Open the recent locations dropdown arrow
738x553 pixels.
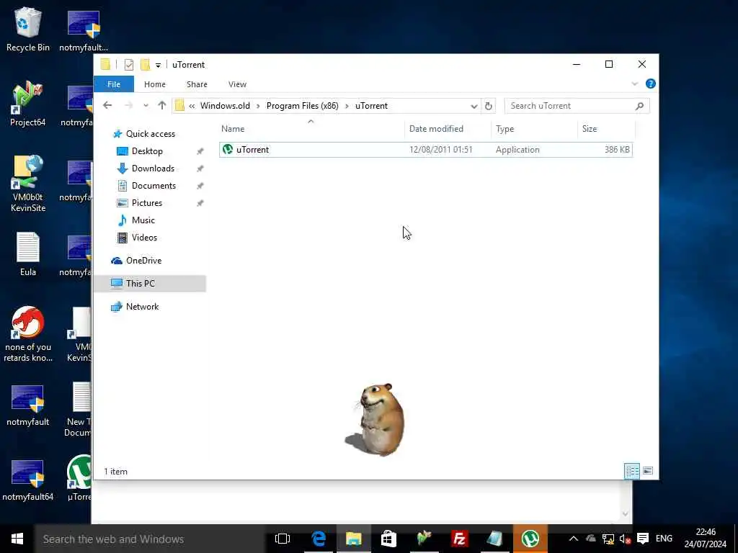146,105
